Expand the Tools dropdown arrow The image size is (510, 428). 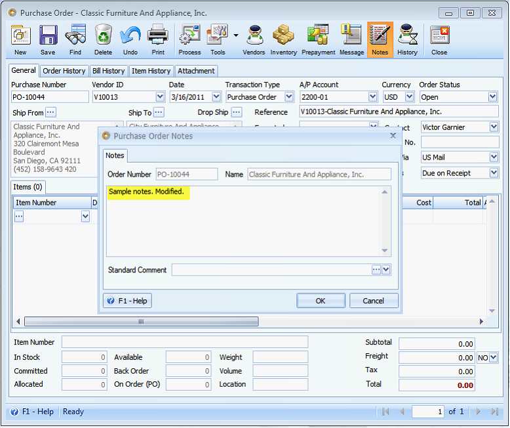click(x=236, y=35)
